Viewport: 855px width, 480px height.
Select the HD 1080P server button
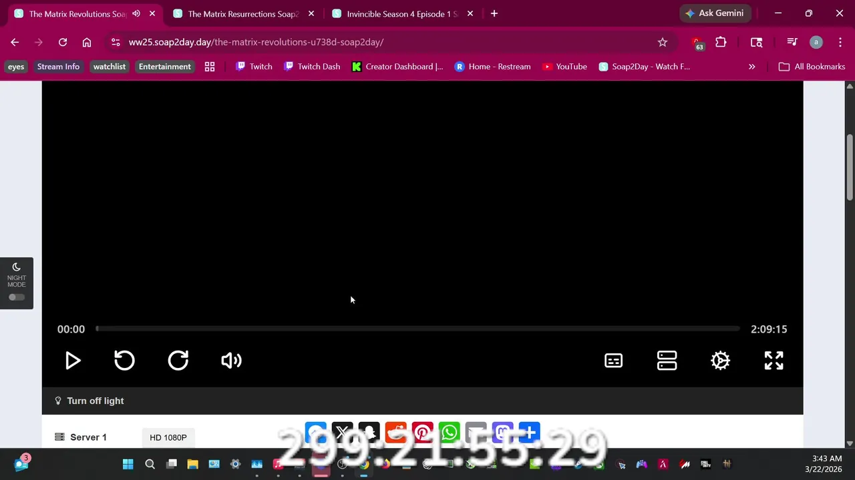pos(168,437)
